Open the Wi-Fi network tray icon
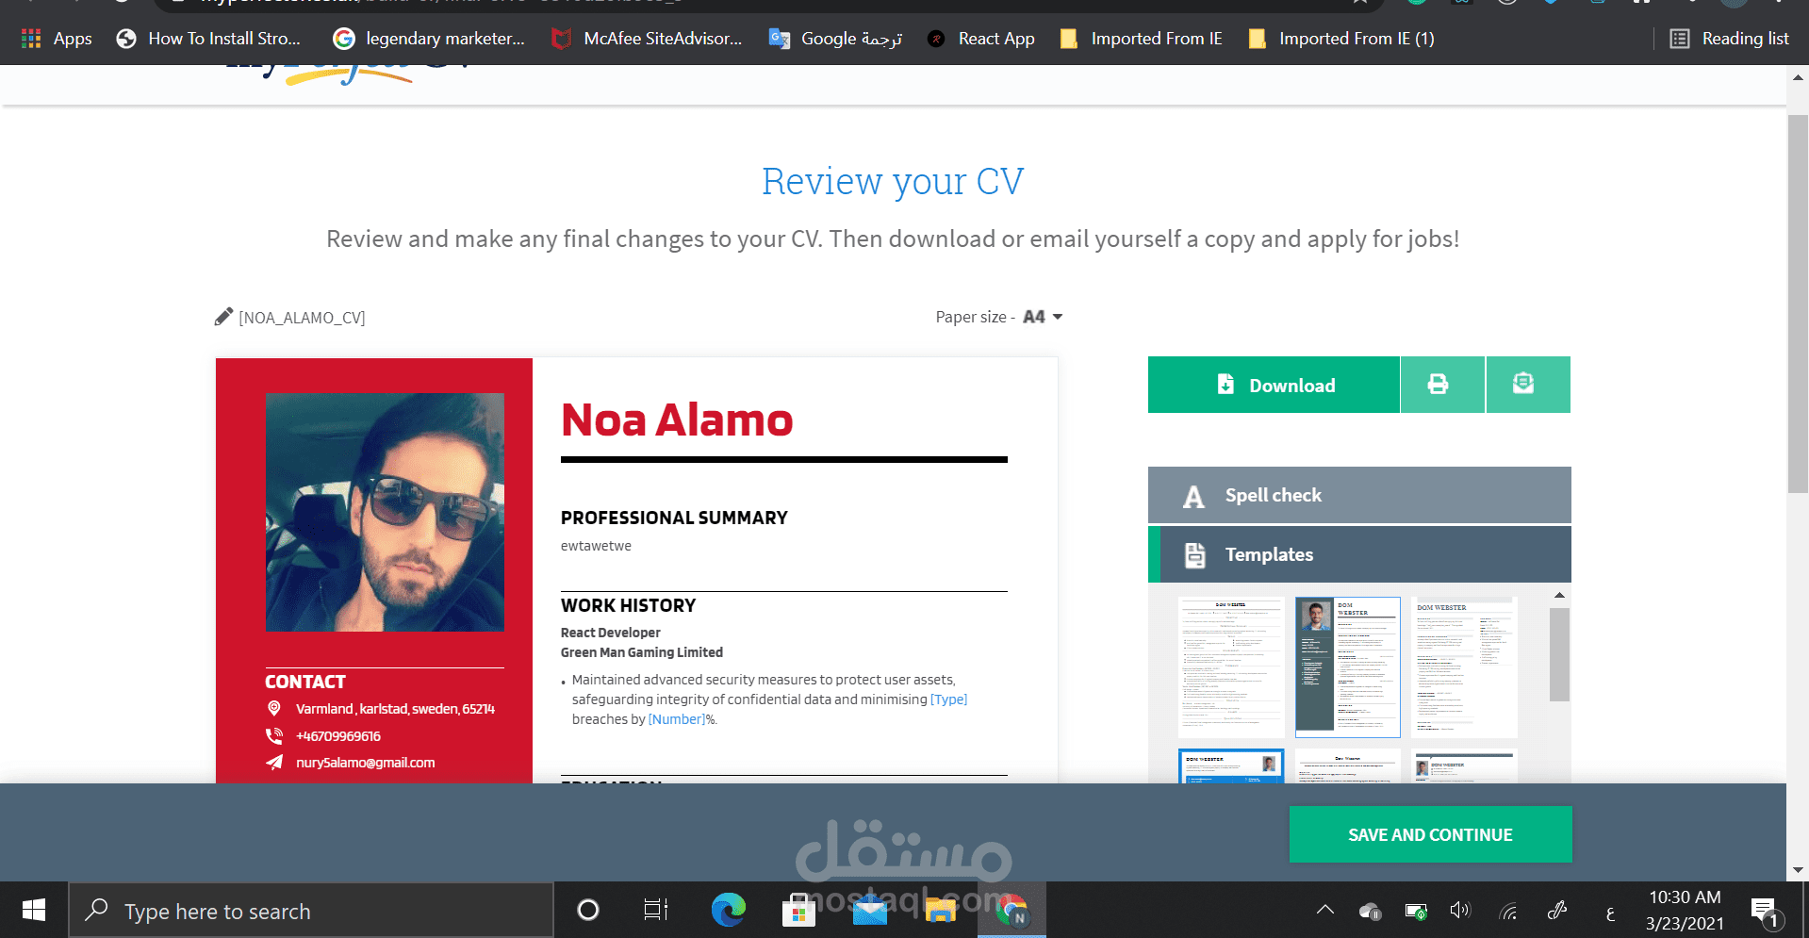This screenshot has width=1809, height=938. (1509, 911)
